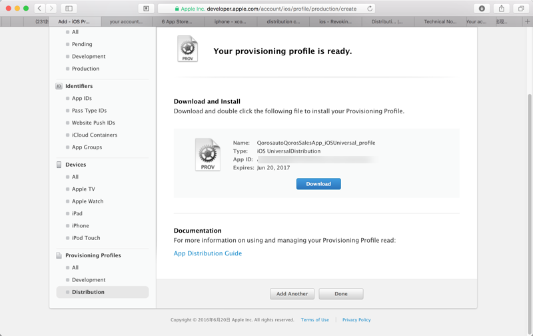Open the App Distribution Guide link

click(x=208, y=253)
